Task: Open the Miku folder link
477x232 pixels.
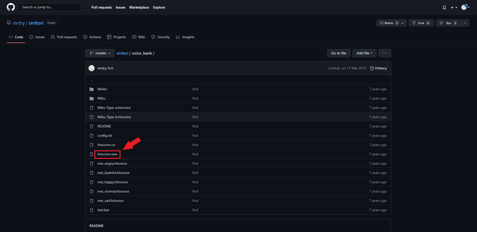Action: pos(101,98)
